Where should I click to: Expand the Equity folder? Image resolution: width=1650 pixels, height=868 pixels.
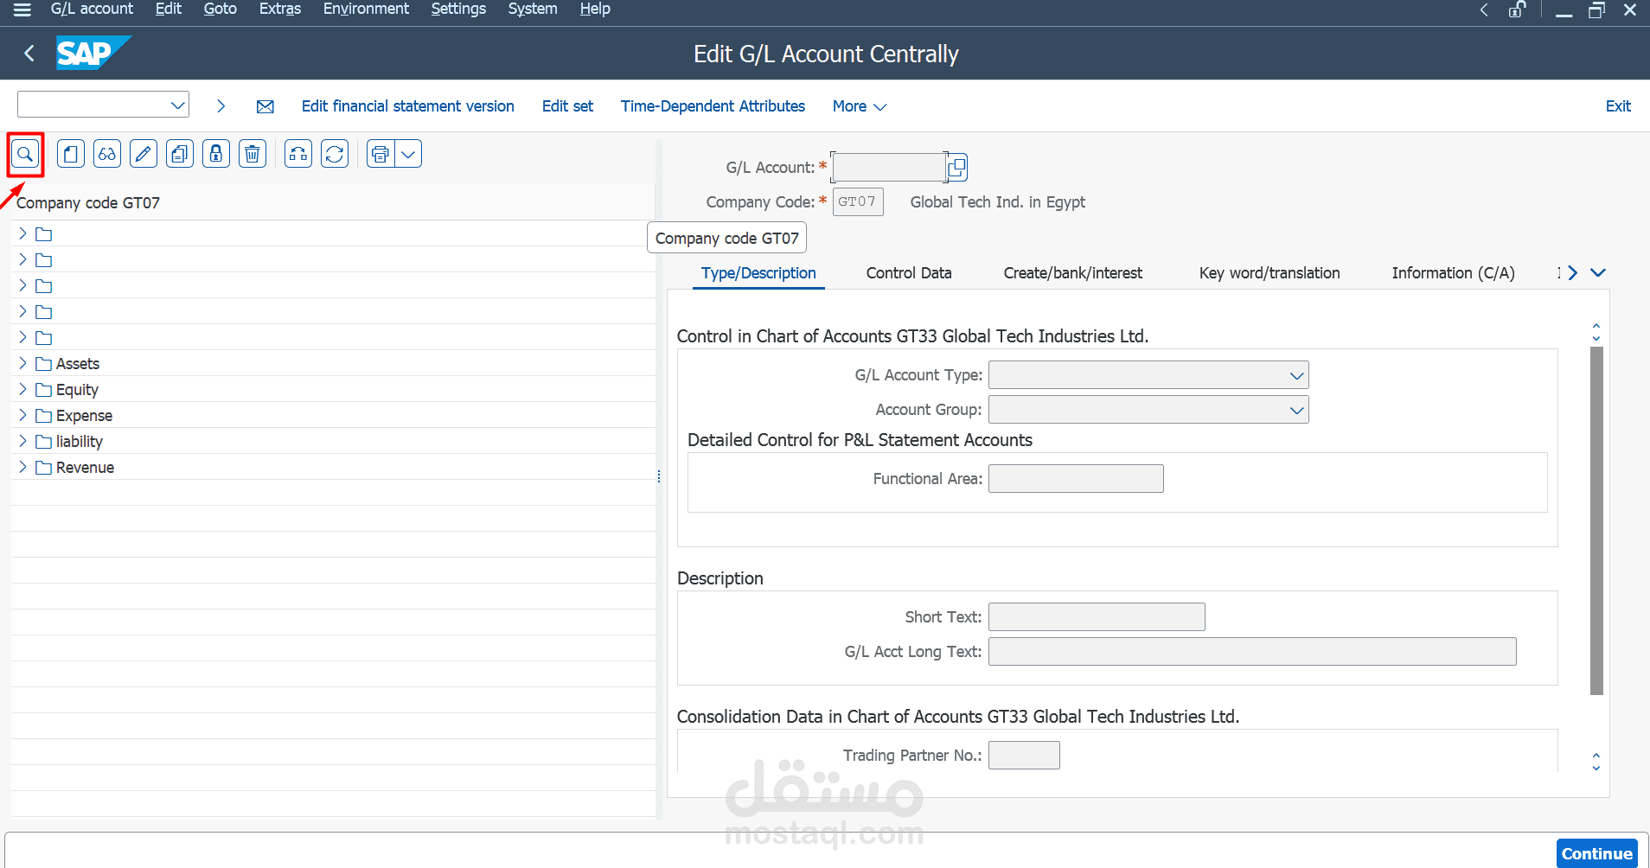coord(22,389)
